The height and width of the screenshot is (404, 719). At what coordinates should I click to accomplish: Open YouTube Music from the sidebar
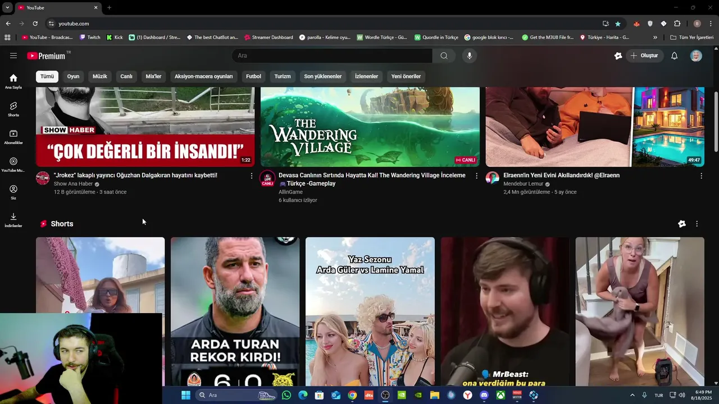pyautogui.click(x=13, y=164)
